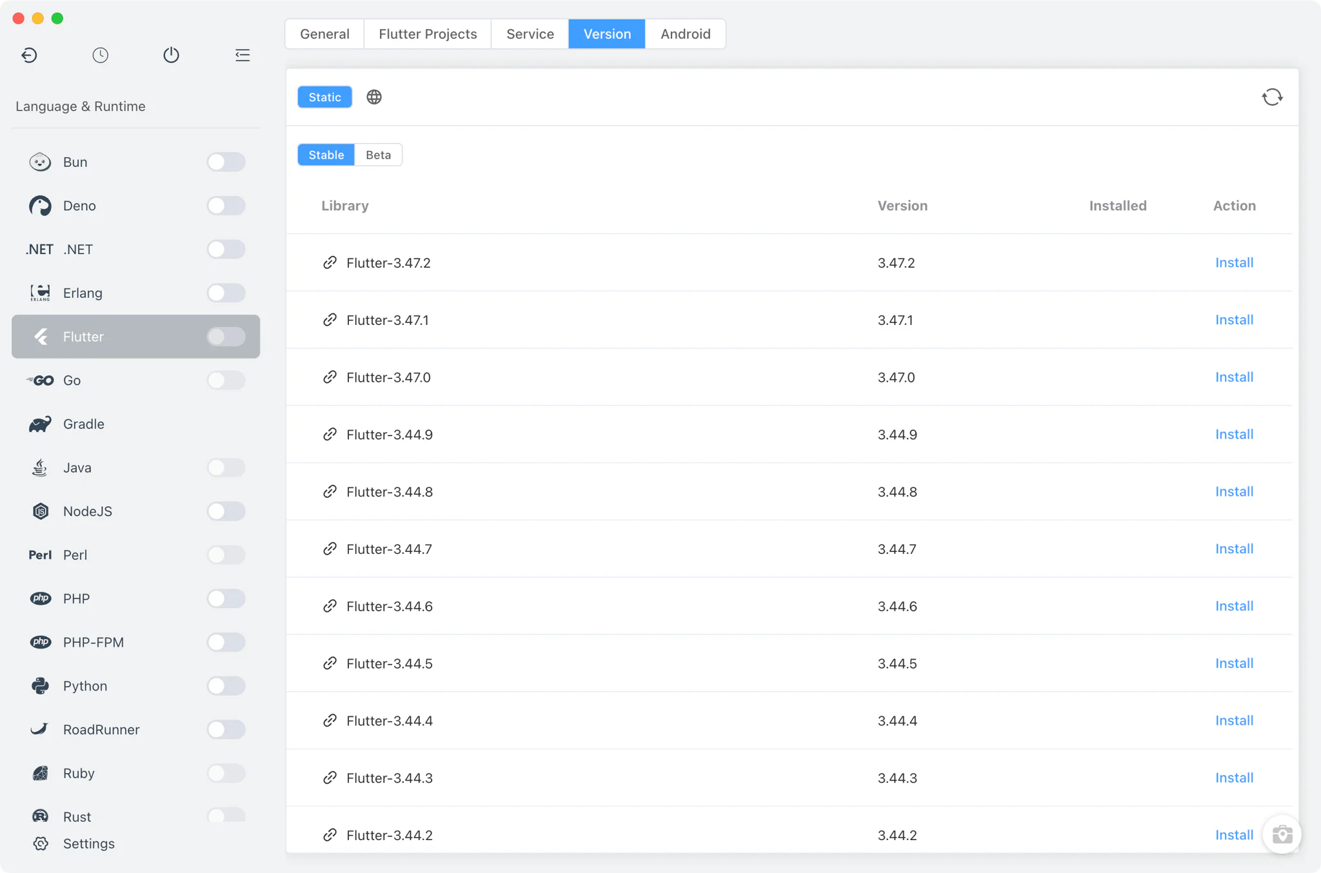The height and width of the screenshot is (873, 1321).
Task: Enable the Python switch
Action: [226, 686]
